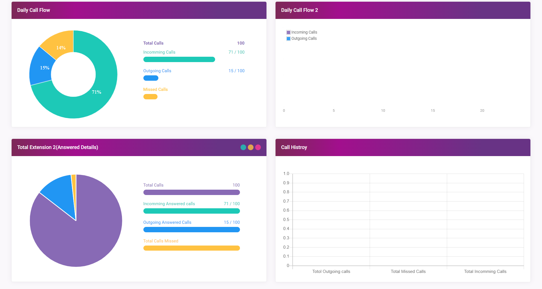Click the Outgoing Calls blue progress bar
The width and height of the screenshot is (542, 289).
(151, 78)
